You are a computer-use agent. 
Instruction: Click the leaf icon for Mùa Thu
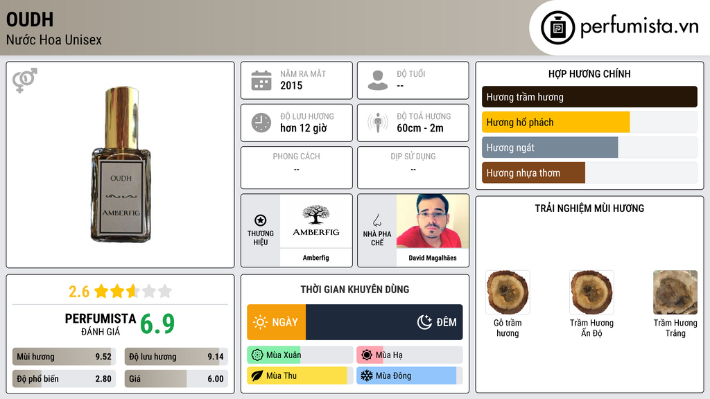[257, 375]
